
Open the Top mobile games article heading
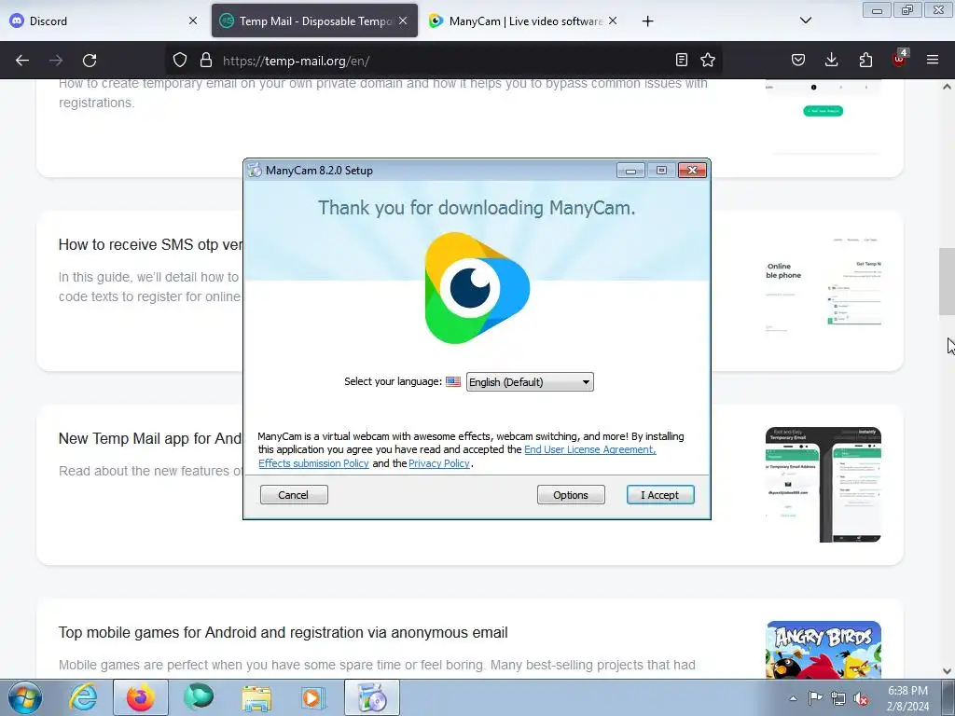pos(284,633)
